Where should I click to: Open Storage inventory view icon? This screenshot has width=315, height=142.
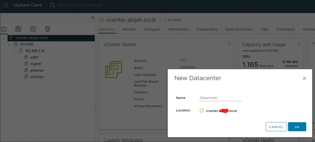(x=33, y=29)
